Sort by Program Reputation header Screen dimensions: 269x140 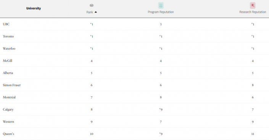coord(161,12)
